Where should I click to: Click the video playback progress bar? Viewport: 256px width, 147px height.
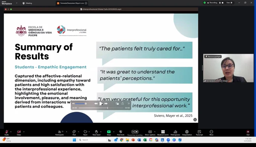(101, 108)
